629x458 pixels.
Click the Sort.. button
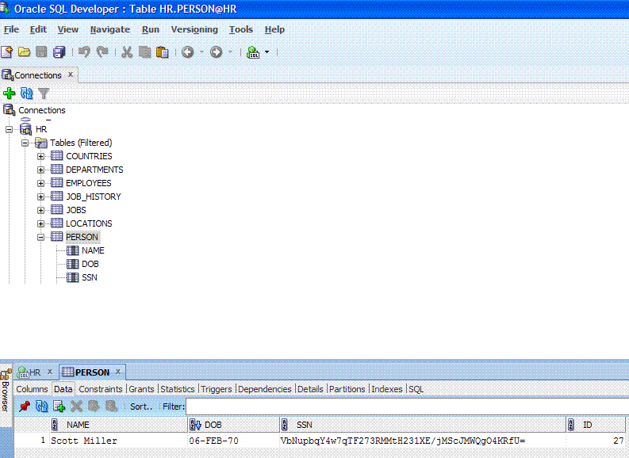click(141, 406)
